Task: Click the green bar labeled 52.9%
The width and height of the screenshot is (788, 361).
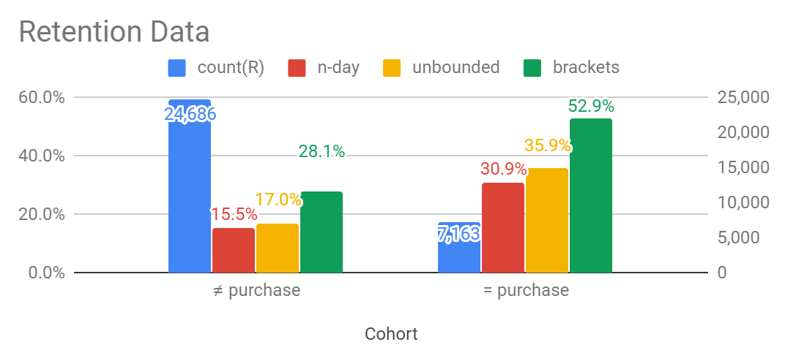Action: pos(591,196)
